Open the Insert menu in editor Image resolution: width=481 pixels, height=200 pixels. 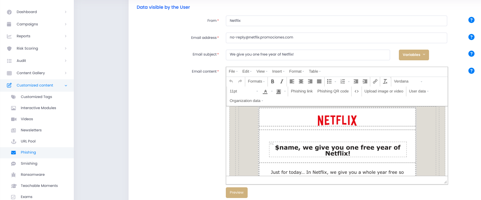278,71
